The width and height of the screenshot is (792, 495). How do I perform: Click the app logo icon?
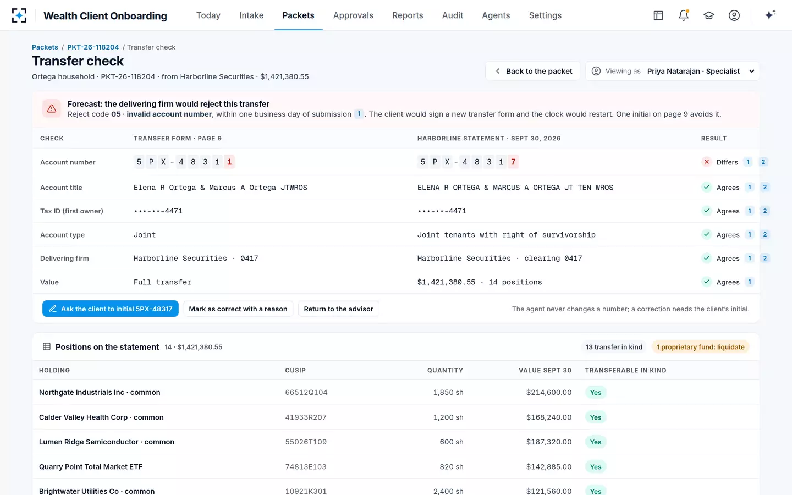click(x=19, y=15)
